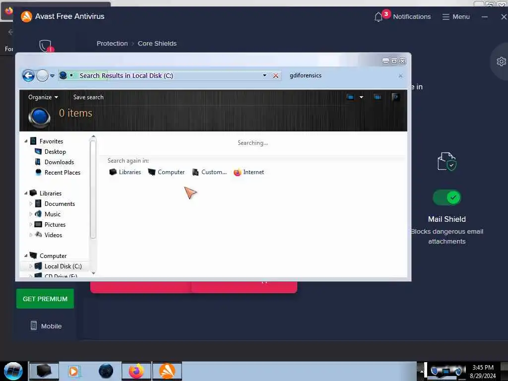Image resolution: width=508 pixels, height=381 pixels.
Task: Expand the Music library node
Action: click(31, 214)
